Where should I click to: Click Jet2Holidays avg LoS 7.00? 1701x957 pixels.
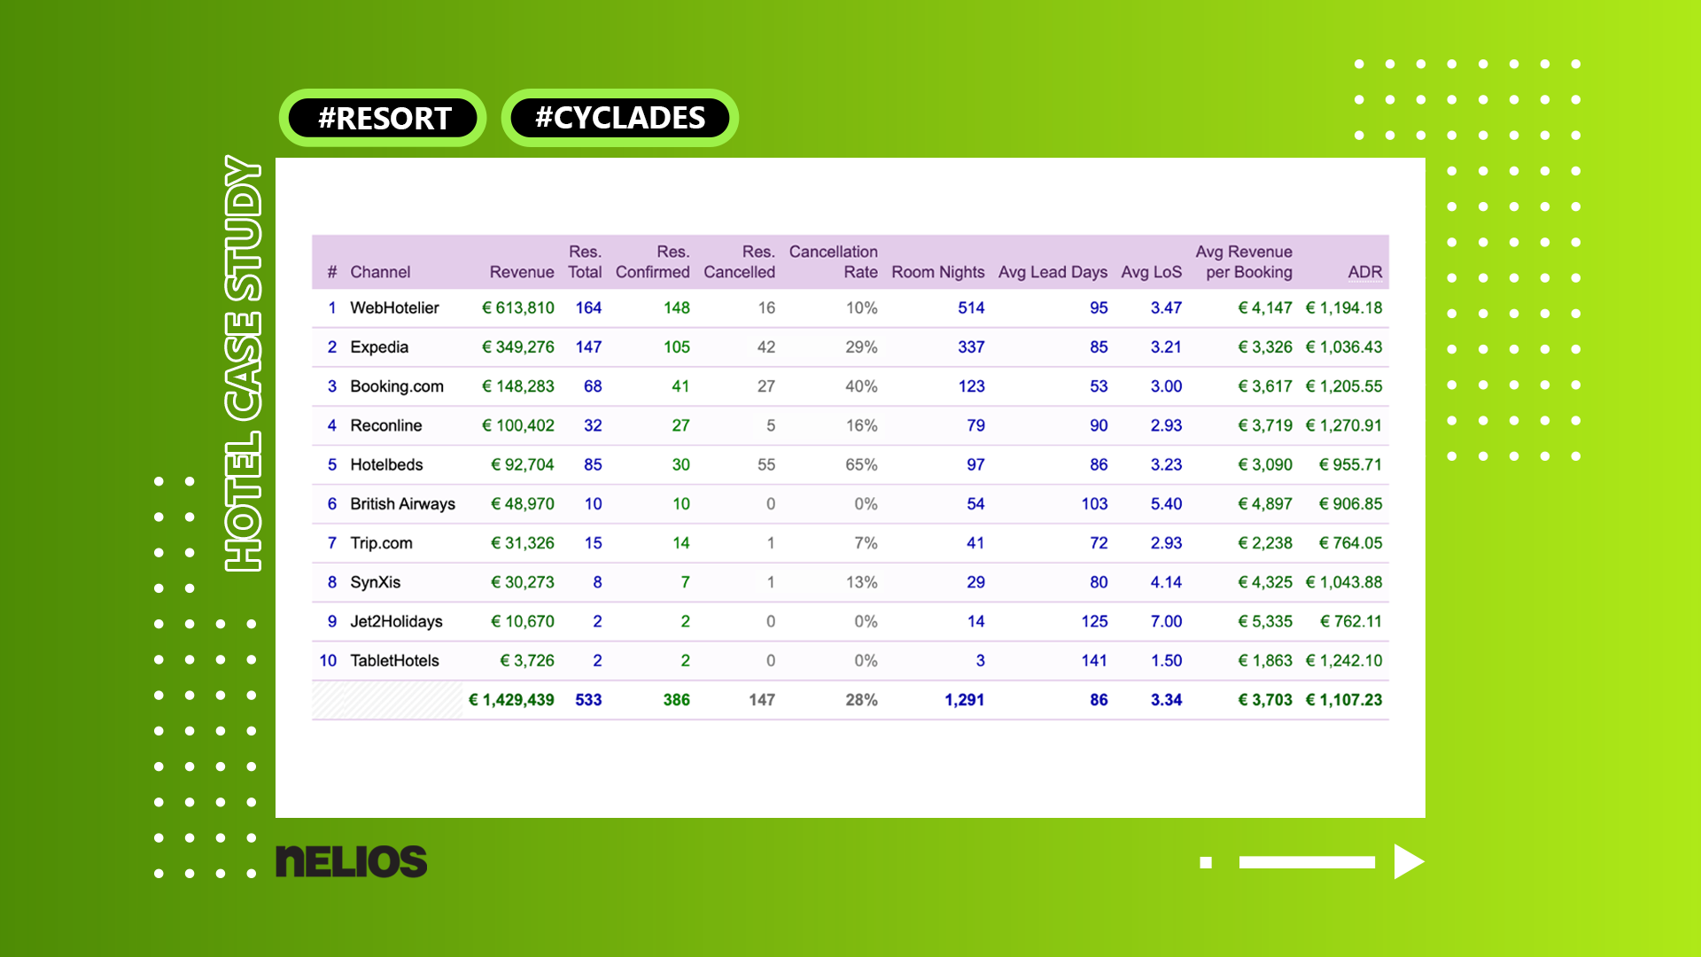tap(1166, 621)
